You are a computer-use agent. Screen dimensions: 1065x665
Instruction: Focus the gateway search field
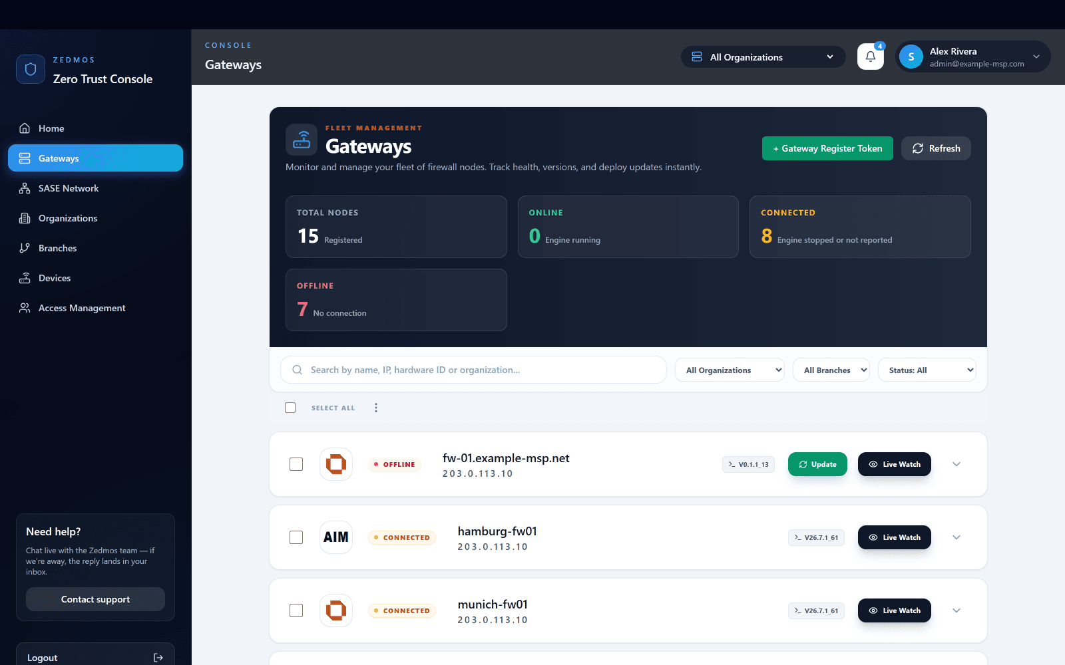(473, 370)
